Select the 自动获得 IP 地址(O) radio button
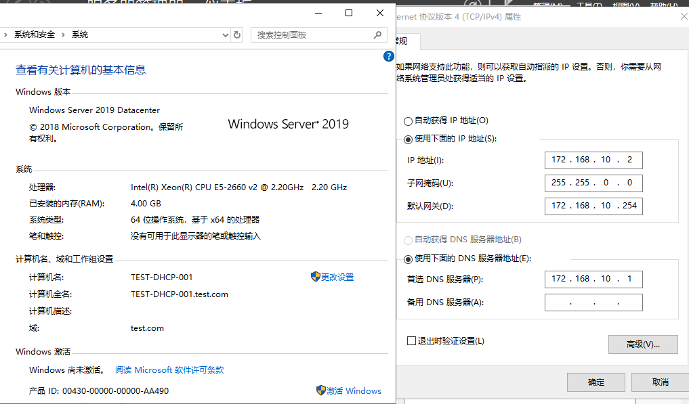Screen dimensions: 689x404 pyautogui.click(x=409, y=121)
